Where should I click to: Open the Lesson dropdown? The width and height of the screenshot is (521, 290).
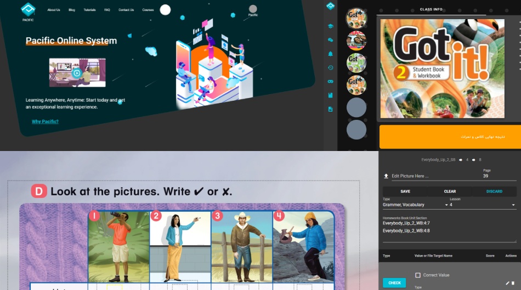[483, 205]
